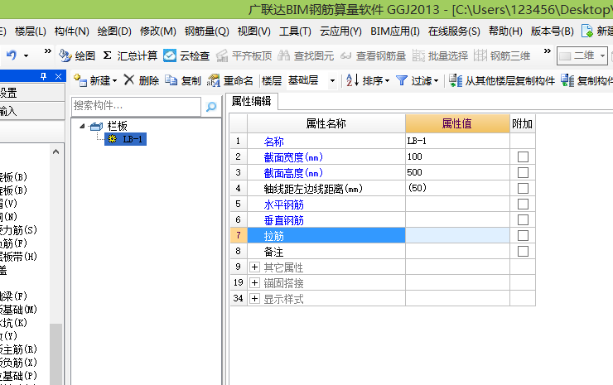Click the 删除 delete X icon
The width and height of the screenshot is (613, 385).
pyautogui.click(x=129, y=80)
